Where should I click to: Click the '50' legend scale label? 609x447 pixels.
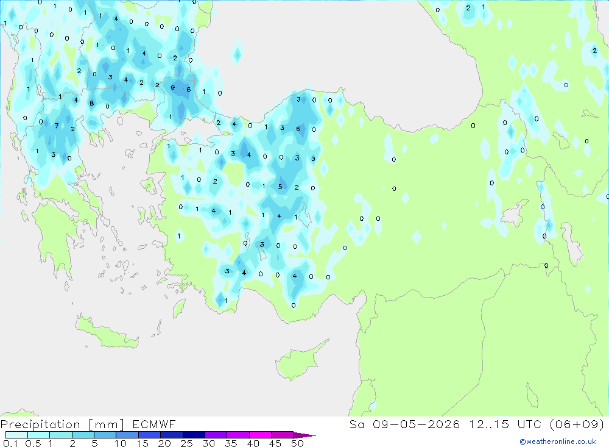pyautogui.click(x=297, y=443)
